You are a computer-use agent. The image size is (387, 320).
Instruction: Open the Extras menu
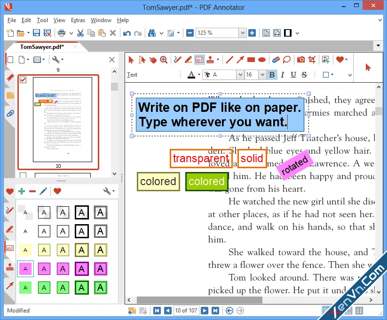(x=78, y=20)
